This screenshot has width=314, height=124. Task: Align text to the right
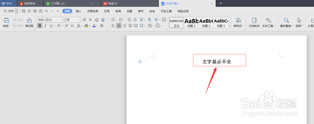125,26
